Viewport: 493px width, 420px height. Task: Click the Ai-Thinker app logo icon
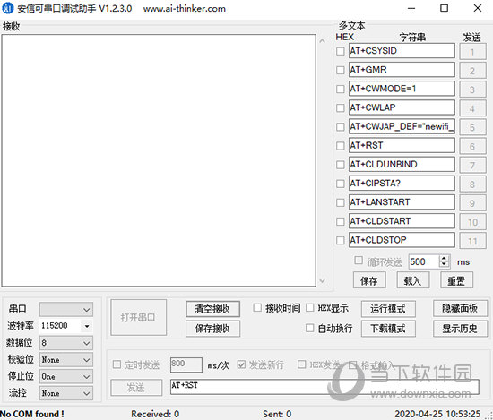(7, 8)
